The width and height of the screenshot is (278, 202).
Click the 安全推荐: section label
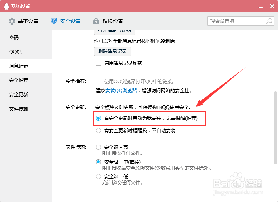click(76, 81)
